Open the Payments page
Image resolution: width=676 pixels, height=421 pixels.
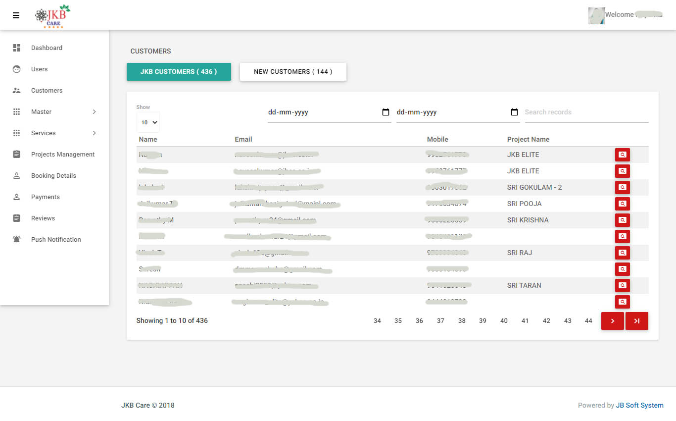(54, 197)
